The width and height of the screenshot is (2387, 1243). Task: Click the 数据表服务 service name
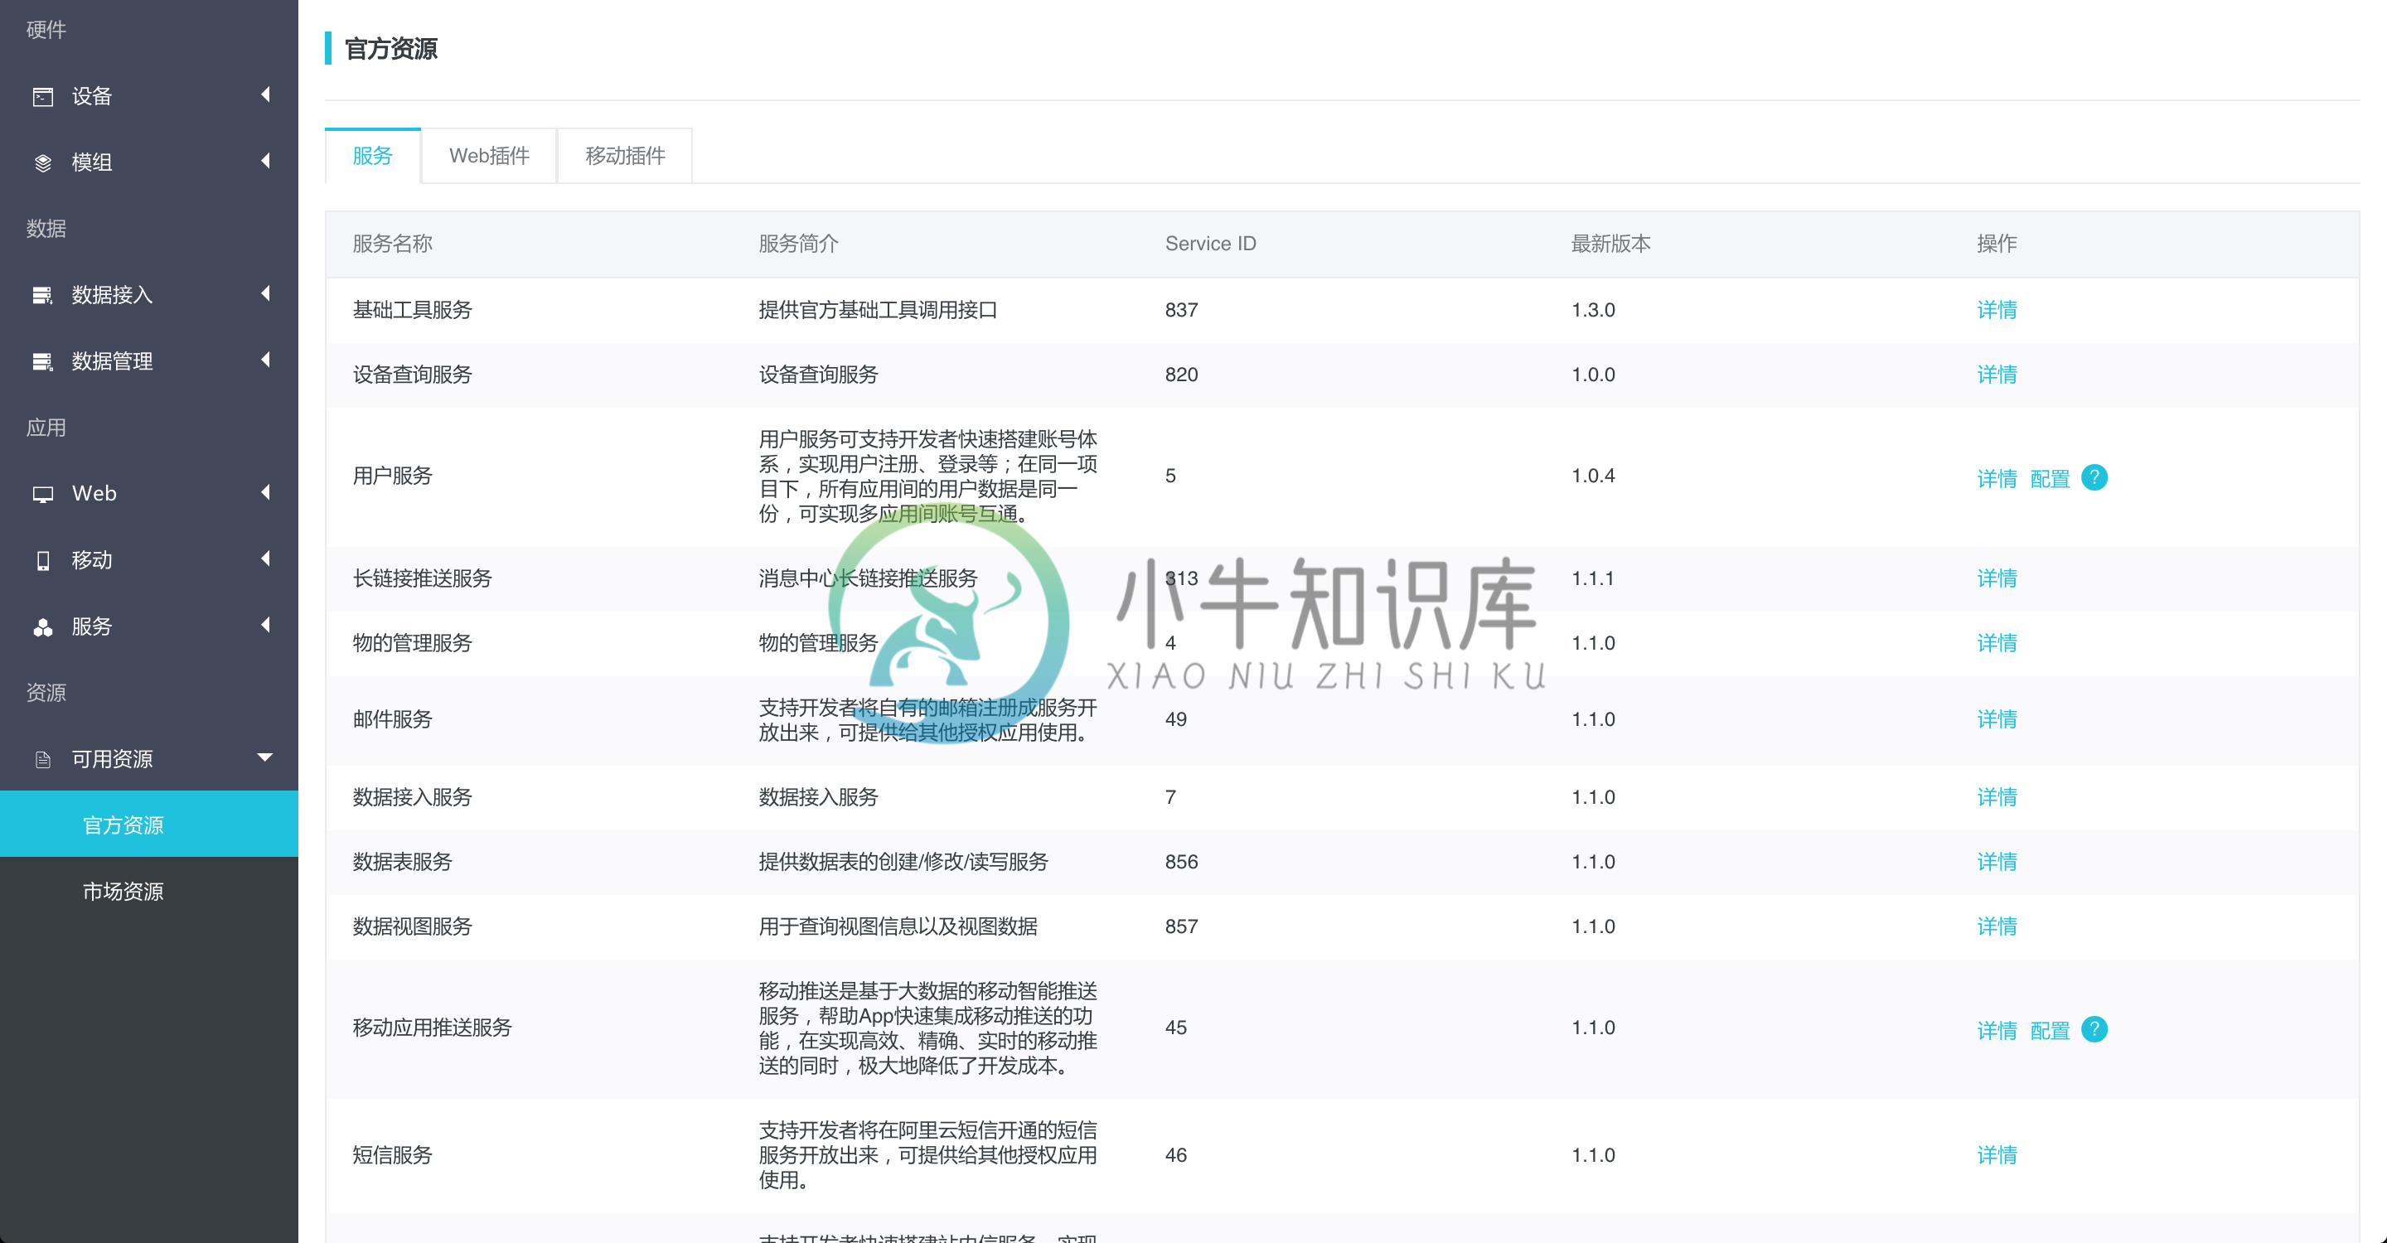pyautogui.click(x=402, y=863)
